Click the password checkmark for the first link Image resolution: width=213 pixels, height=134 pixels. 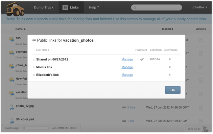pos(142,59)
